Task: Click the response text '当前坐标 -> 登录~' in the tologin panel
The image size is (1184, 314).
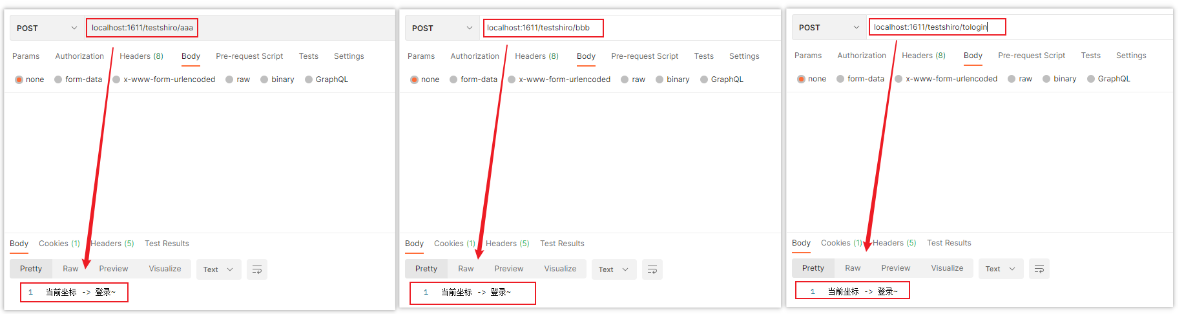Action: (863, 292)
